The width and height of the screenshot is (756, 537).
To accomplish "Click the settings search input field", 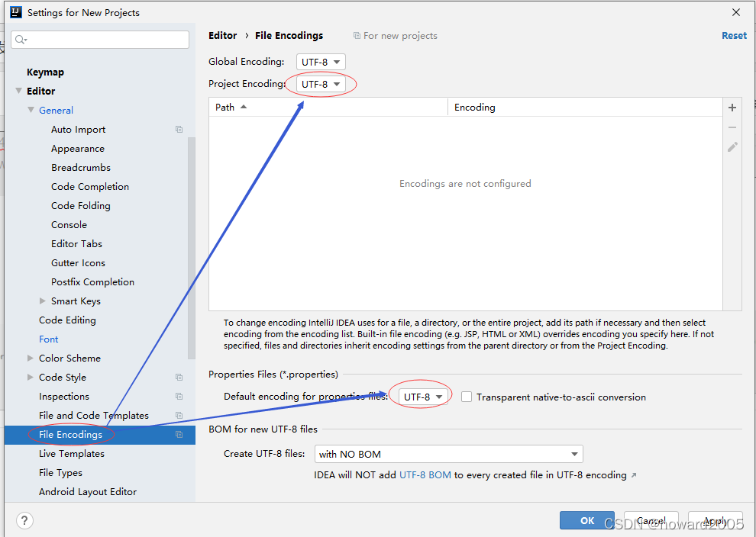I will 100,40.
